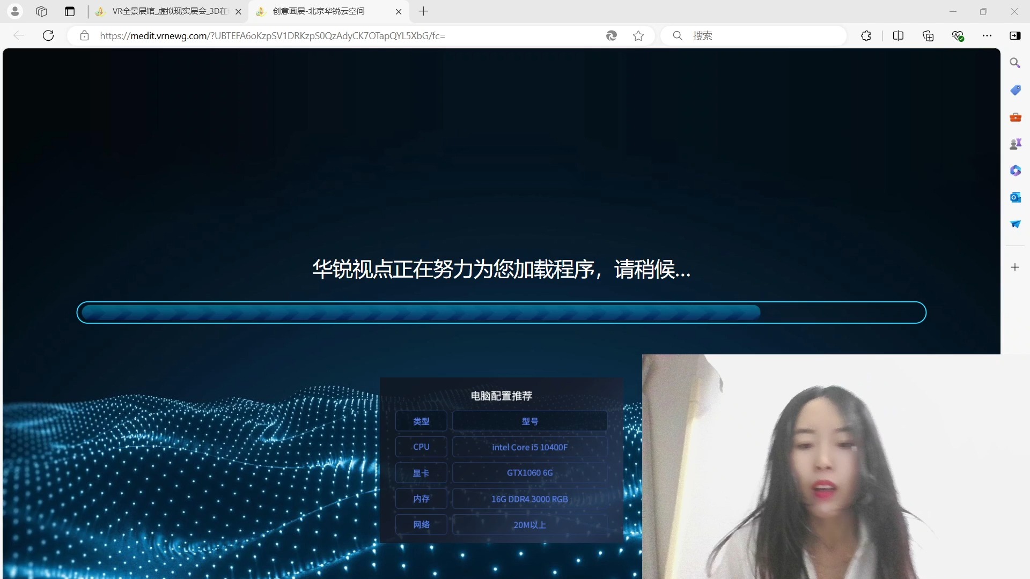Minimize the browser window

pos(953,11)
